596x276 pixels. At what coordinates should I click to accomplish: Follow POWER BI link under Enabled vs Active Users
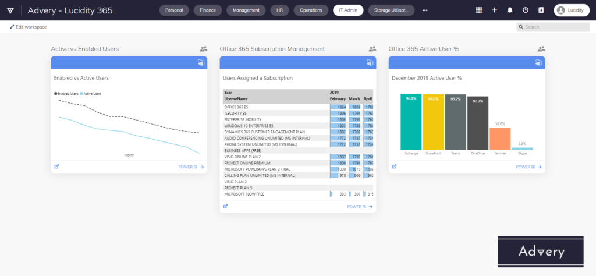pyautogui.click(x=191, y=167)
